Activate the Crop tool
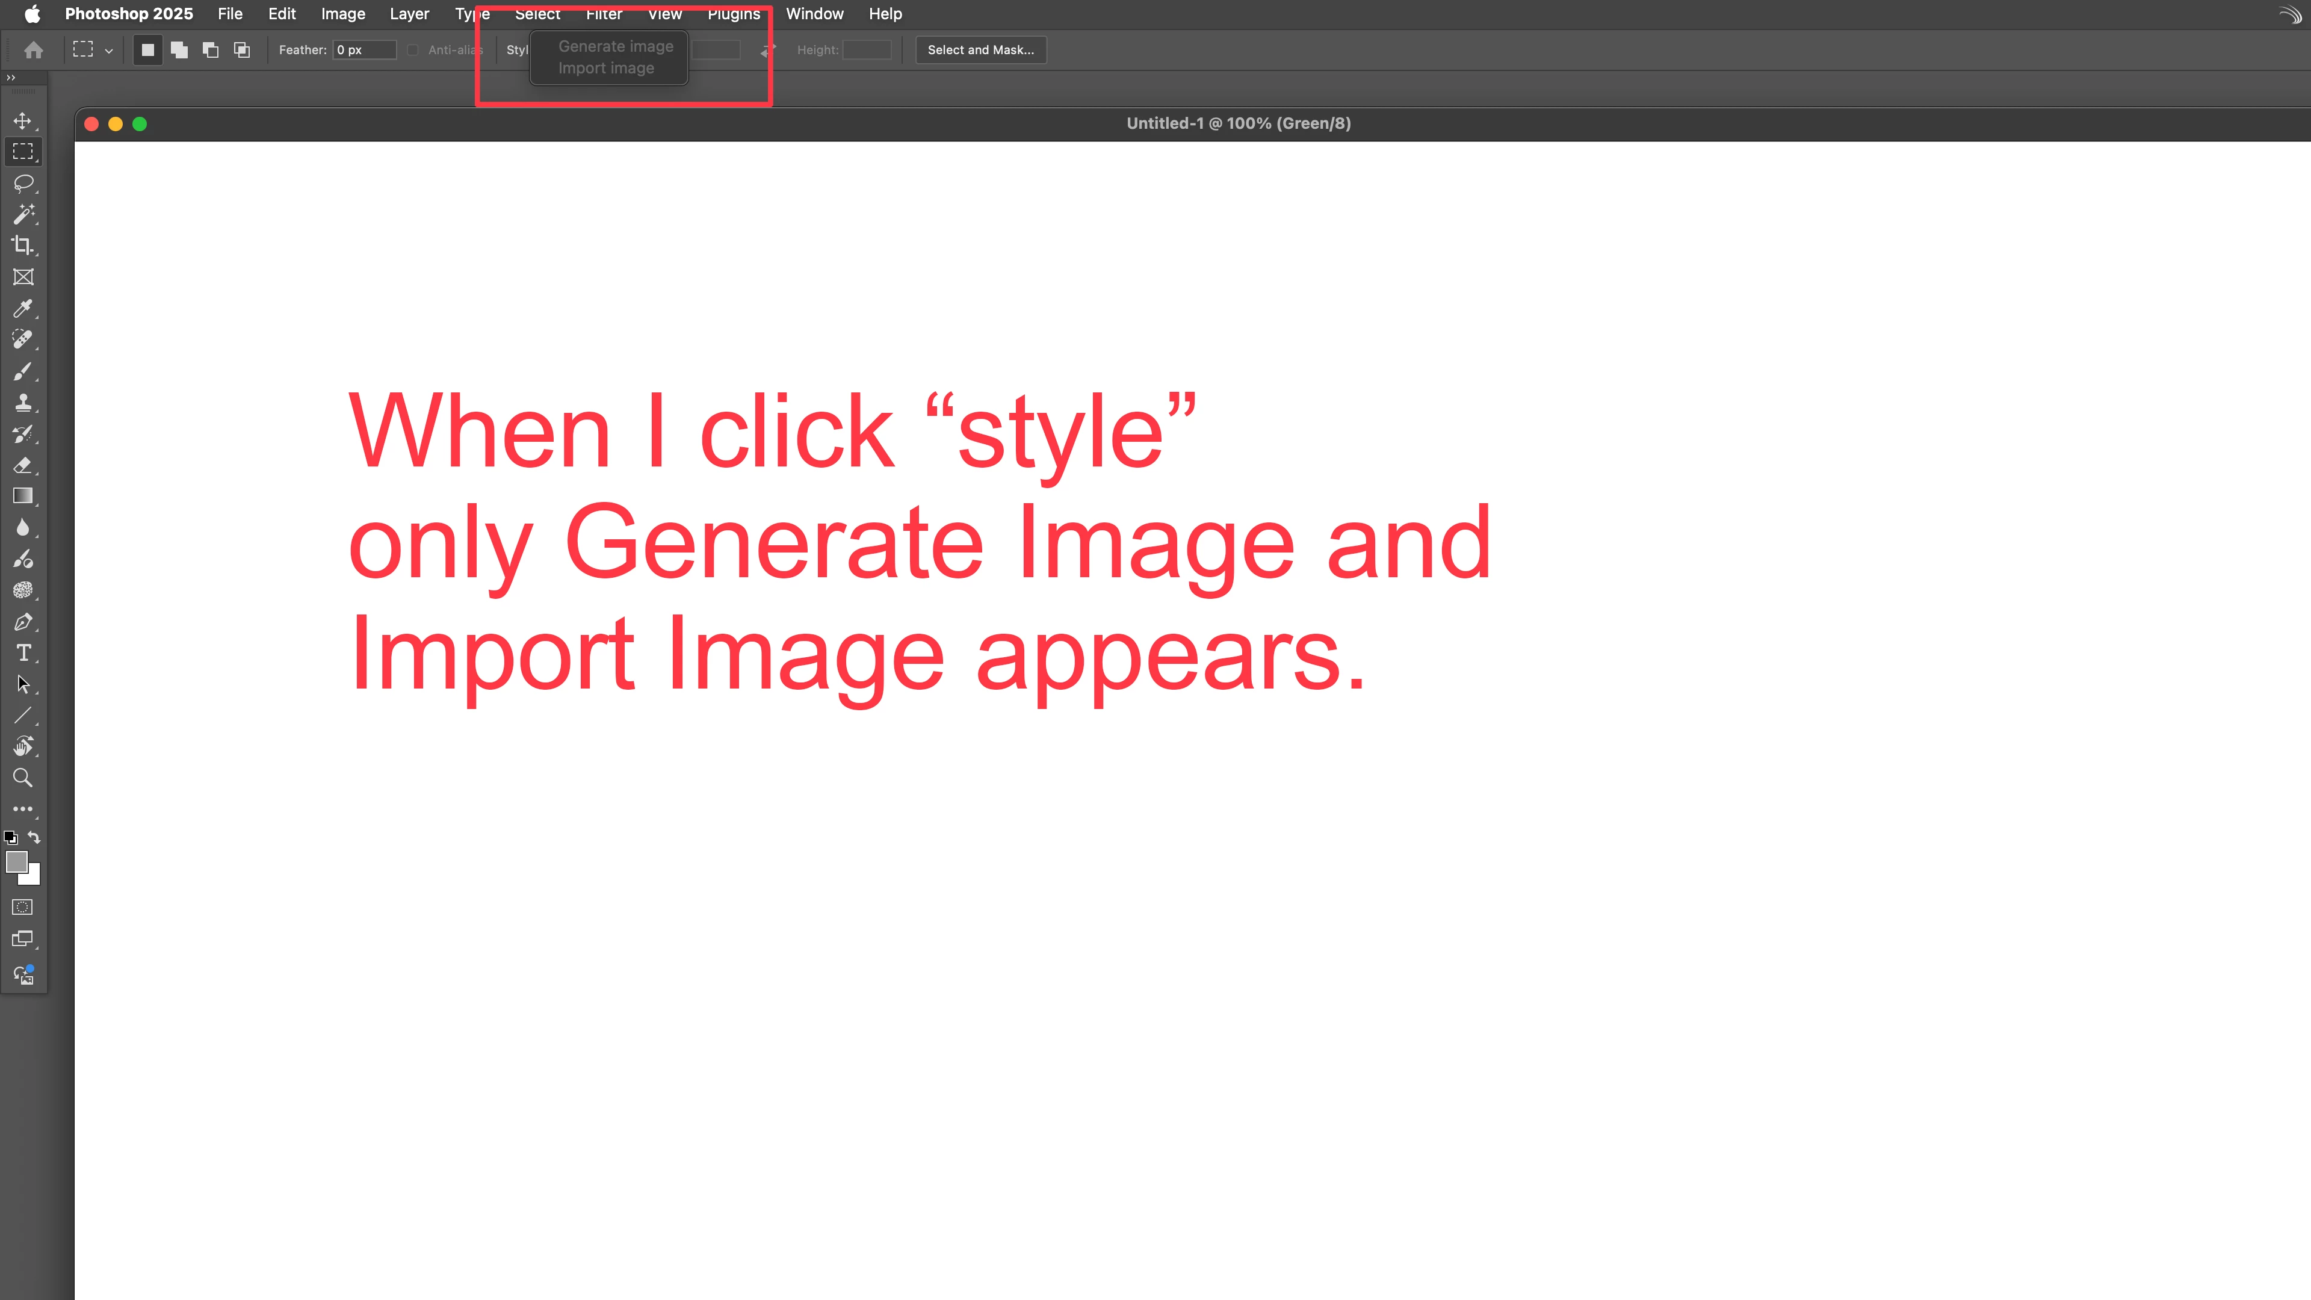 pyautogui.click(x=22, y=245)
